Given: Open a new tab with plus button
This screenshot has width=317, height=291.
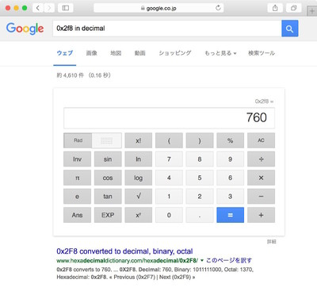Looking at the screenshot, I should [x=311, y=11].
